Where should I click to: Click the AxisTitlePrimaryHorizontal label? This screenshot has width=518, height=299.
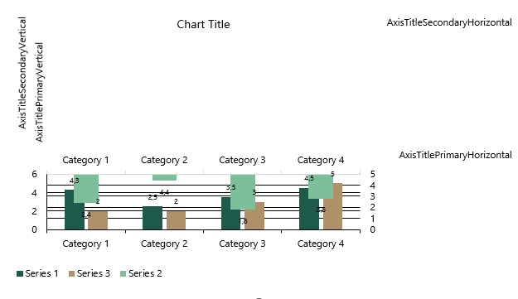point(455,155)
